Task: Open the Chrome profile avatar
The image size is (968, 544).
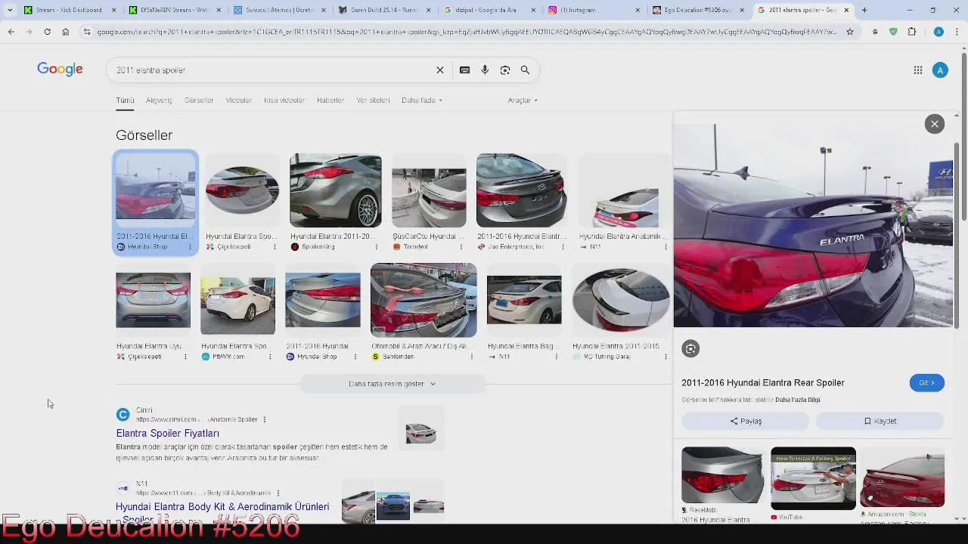Action: click(939, 32)
